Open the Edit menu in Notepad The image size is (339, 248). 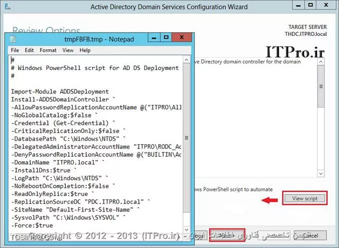[29, 50]
